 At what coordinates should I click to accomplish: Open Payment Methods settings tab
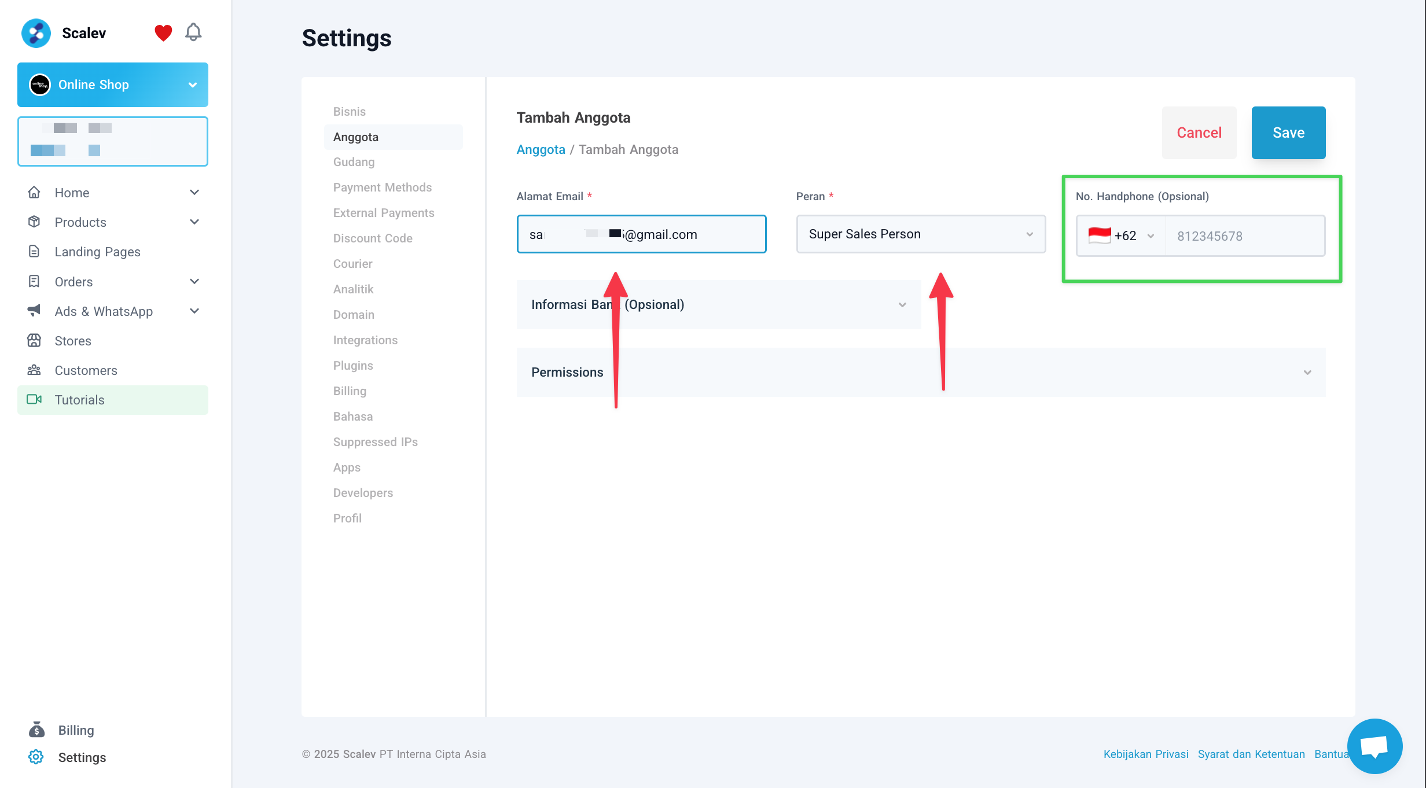(382, 187)
